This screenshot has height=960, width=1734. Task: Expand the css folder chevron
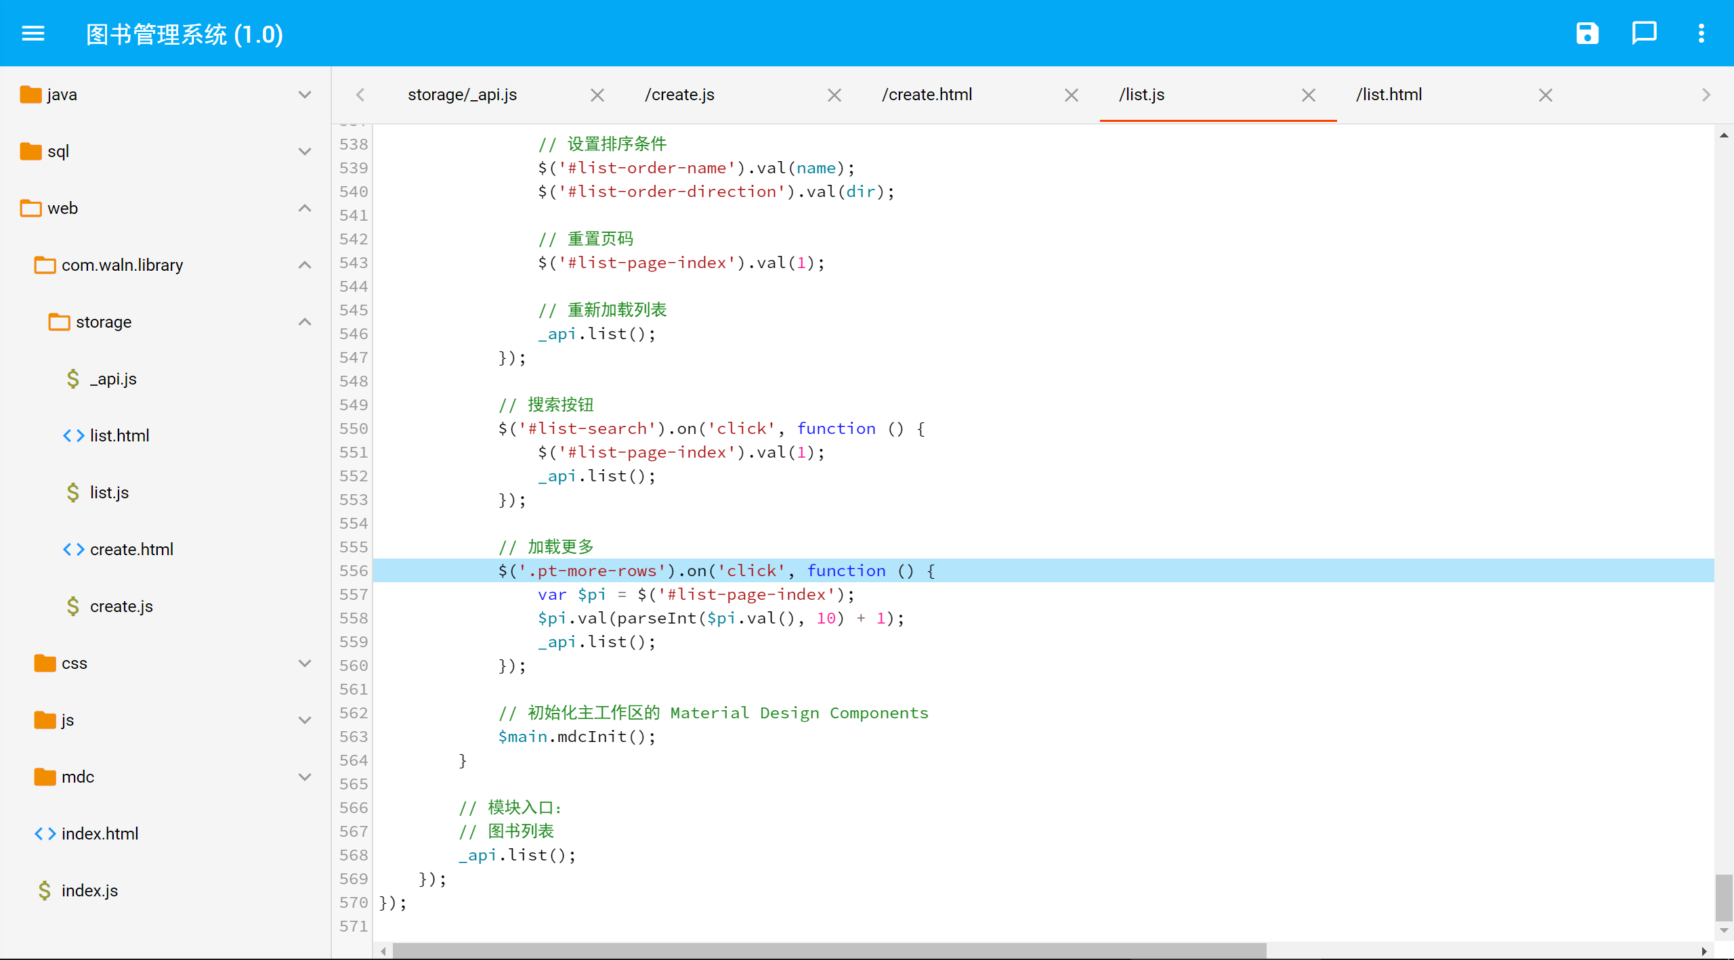tap(305, 663)
